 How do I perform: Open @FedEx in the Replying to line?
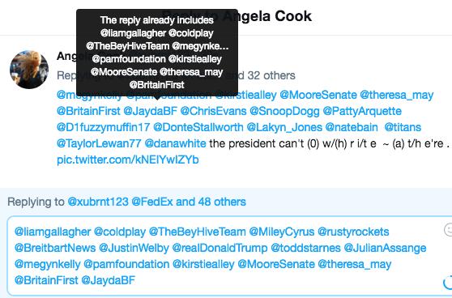(152, 202)
